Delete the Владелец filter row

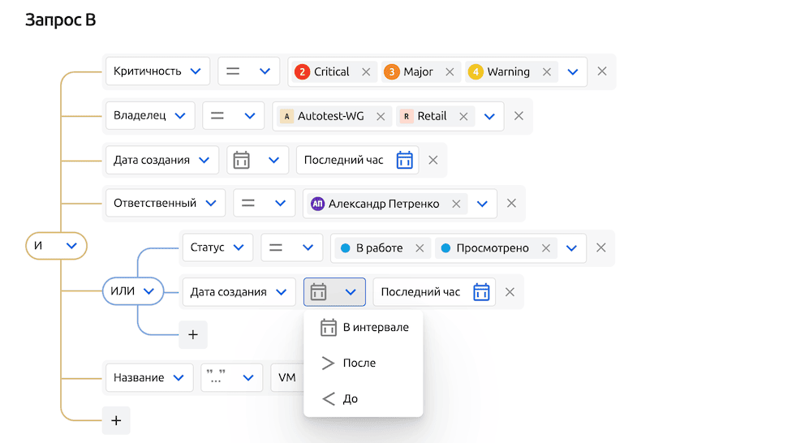coord(519,116)
